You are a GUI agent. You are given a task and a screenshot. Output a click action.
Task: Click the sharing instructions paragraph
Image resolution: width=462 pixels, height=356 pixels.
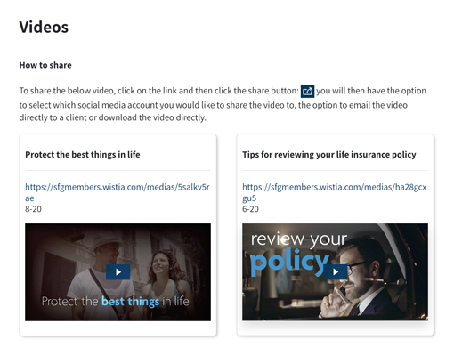tap(223, 104)
